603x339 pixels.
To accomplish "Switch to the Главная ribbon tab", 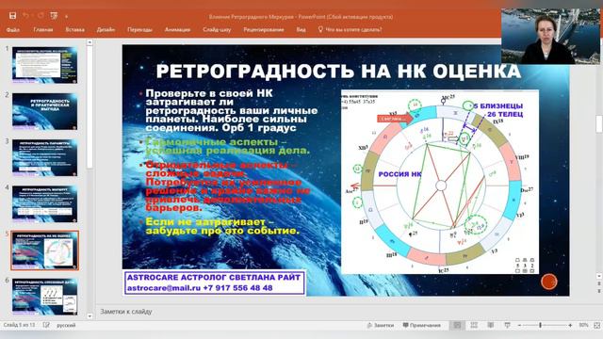I will 43,29.
